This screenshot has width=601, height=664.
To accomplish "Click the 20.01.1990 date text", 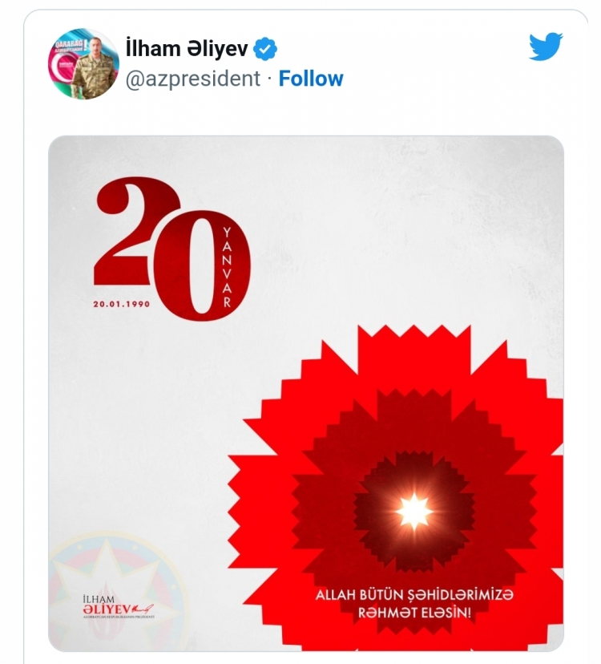I will click(x=122, y=304).
